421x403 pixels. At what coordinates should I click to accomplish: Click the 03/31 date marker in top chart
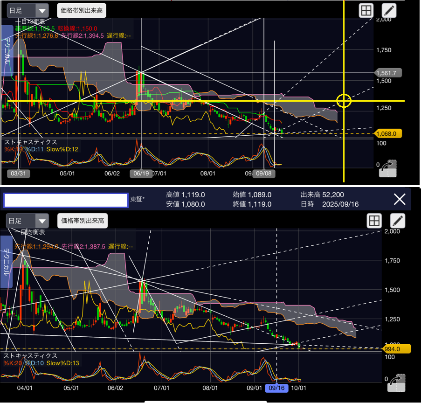pos(18,173)
